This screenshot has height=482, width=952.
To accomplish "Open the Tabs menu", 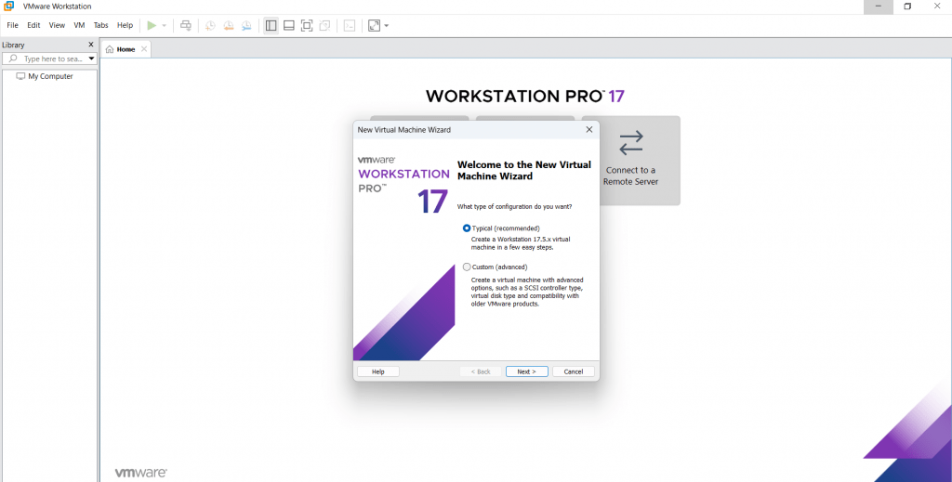I will 100,25.
